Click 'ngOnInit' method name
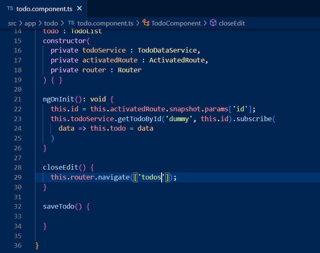Image resolution: width=320 pixels, height=253 pixels. point(59,99)
